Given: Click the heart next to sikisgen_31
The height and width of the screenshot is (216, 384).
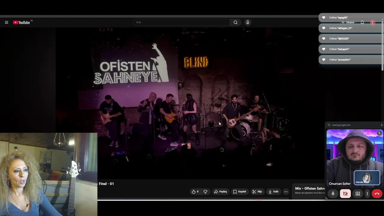Looking at the screenshot, I should 323,28.
